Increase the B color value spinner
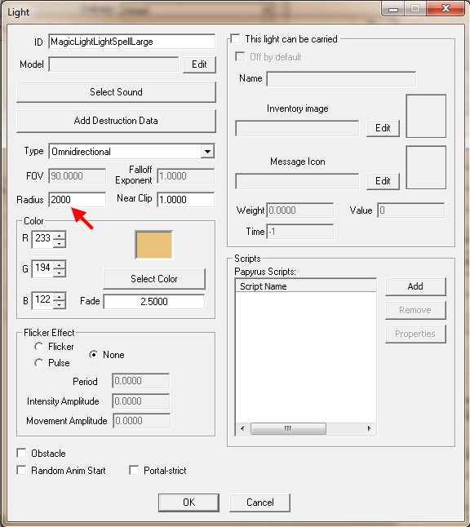This screenshot has width=470, height=527. pyautogui.click(x=60, y=296)
